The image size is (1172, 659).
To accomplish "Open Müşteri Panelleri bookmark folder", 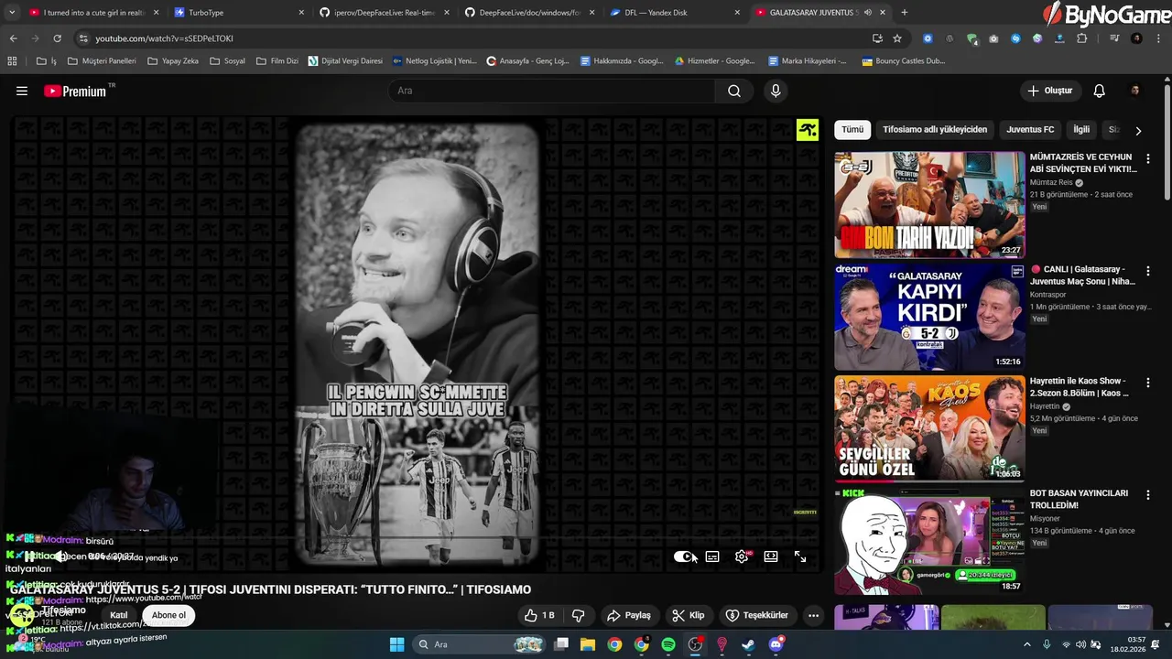I will click(x=101, y=61).
